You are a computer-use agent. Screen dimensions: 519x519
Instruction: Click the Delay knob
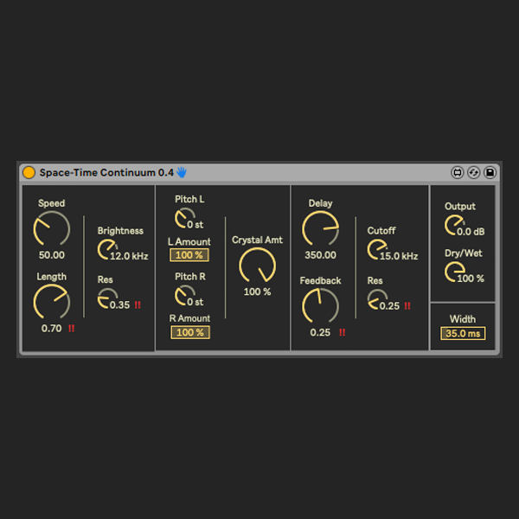click(x=320, y=229)
